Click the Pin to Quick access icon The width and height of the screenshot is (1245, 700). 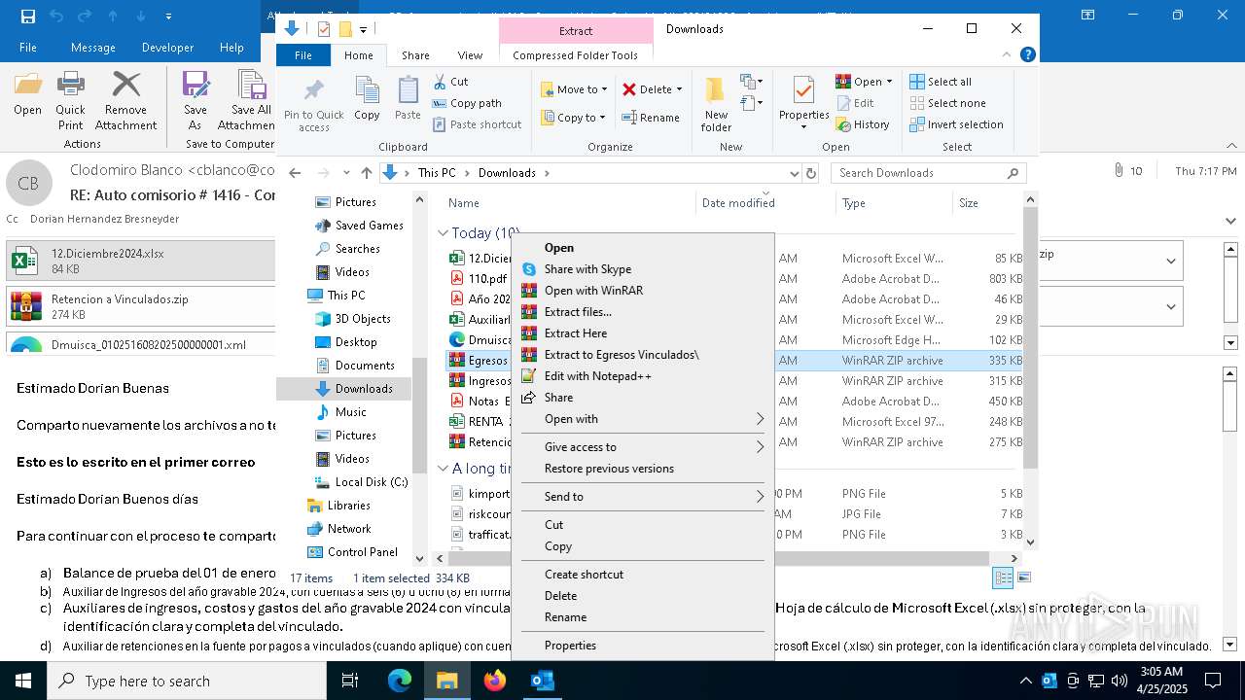point(313,92)
